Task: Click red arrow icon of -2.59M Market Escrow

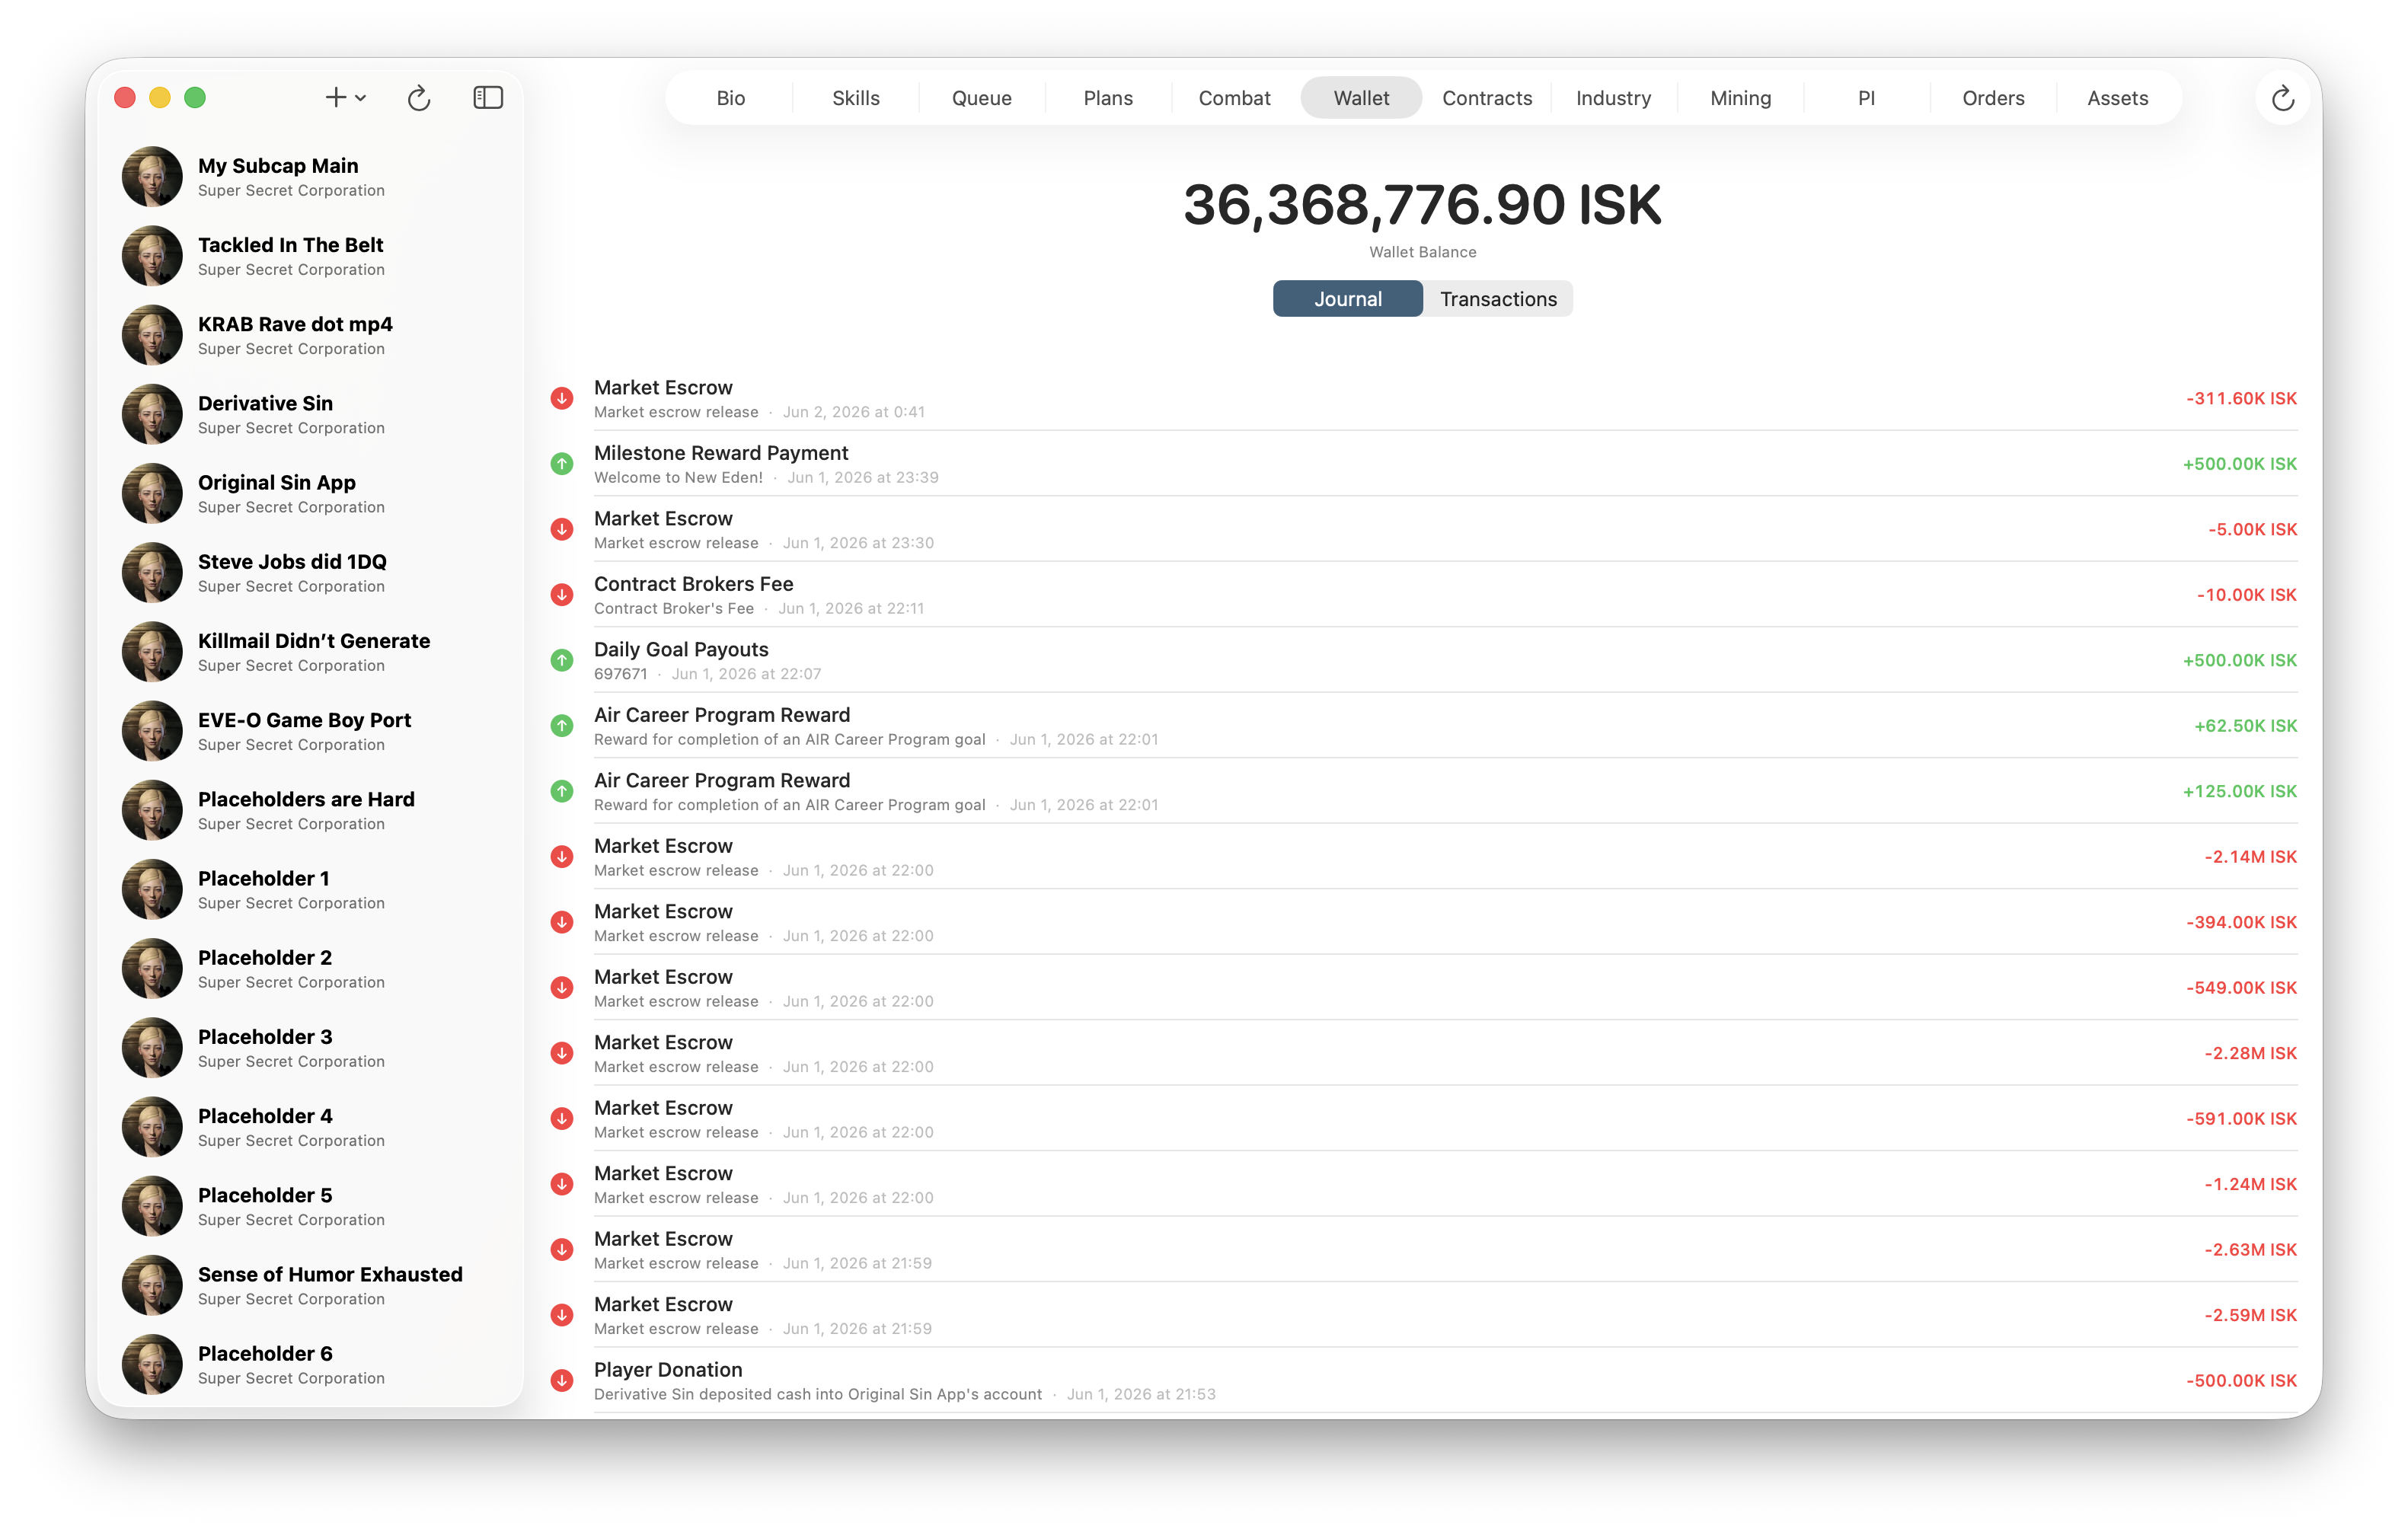Action: (562, 1315)
